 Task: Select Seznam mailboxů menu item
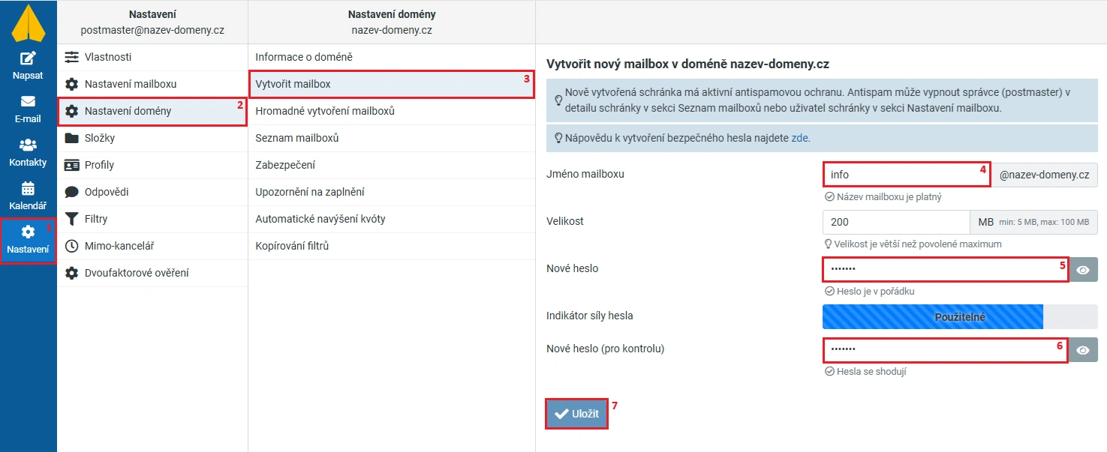pyautogui.click(x=297, y=138)
